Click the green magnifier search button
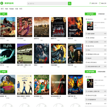The image size is (107, 107). coord(70,4)
